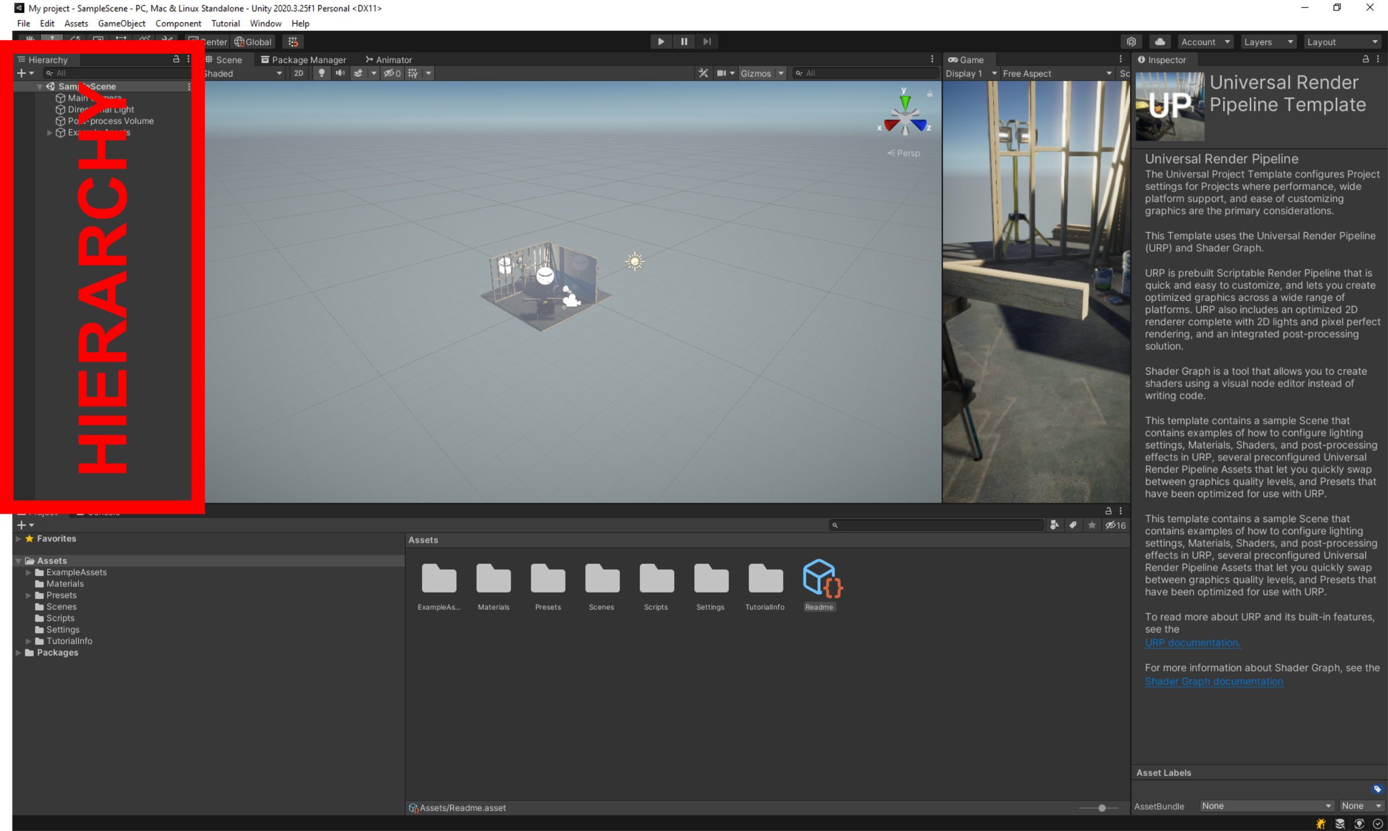Open Shader Graph documentation link
This screenshot has width=1388, height=831.
pyautogui.click(x=1214, y=682)
